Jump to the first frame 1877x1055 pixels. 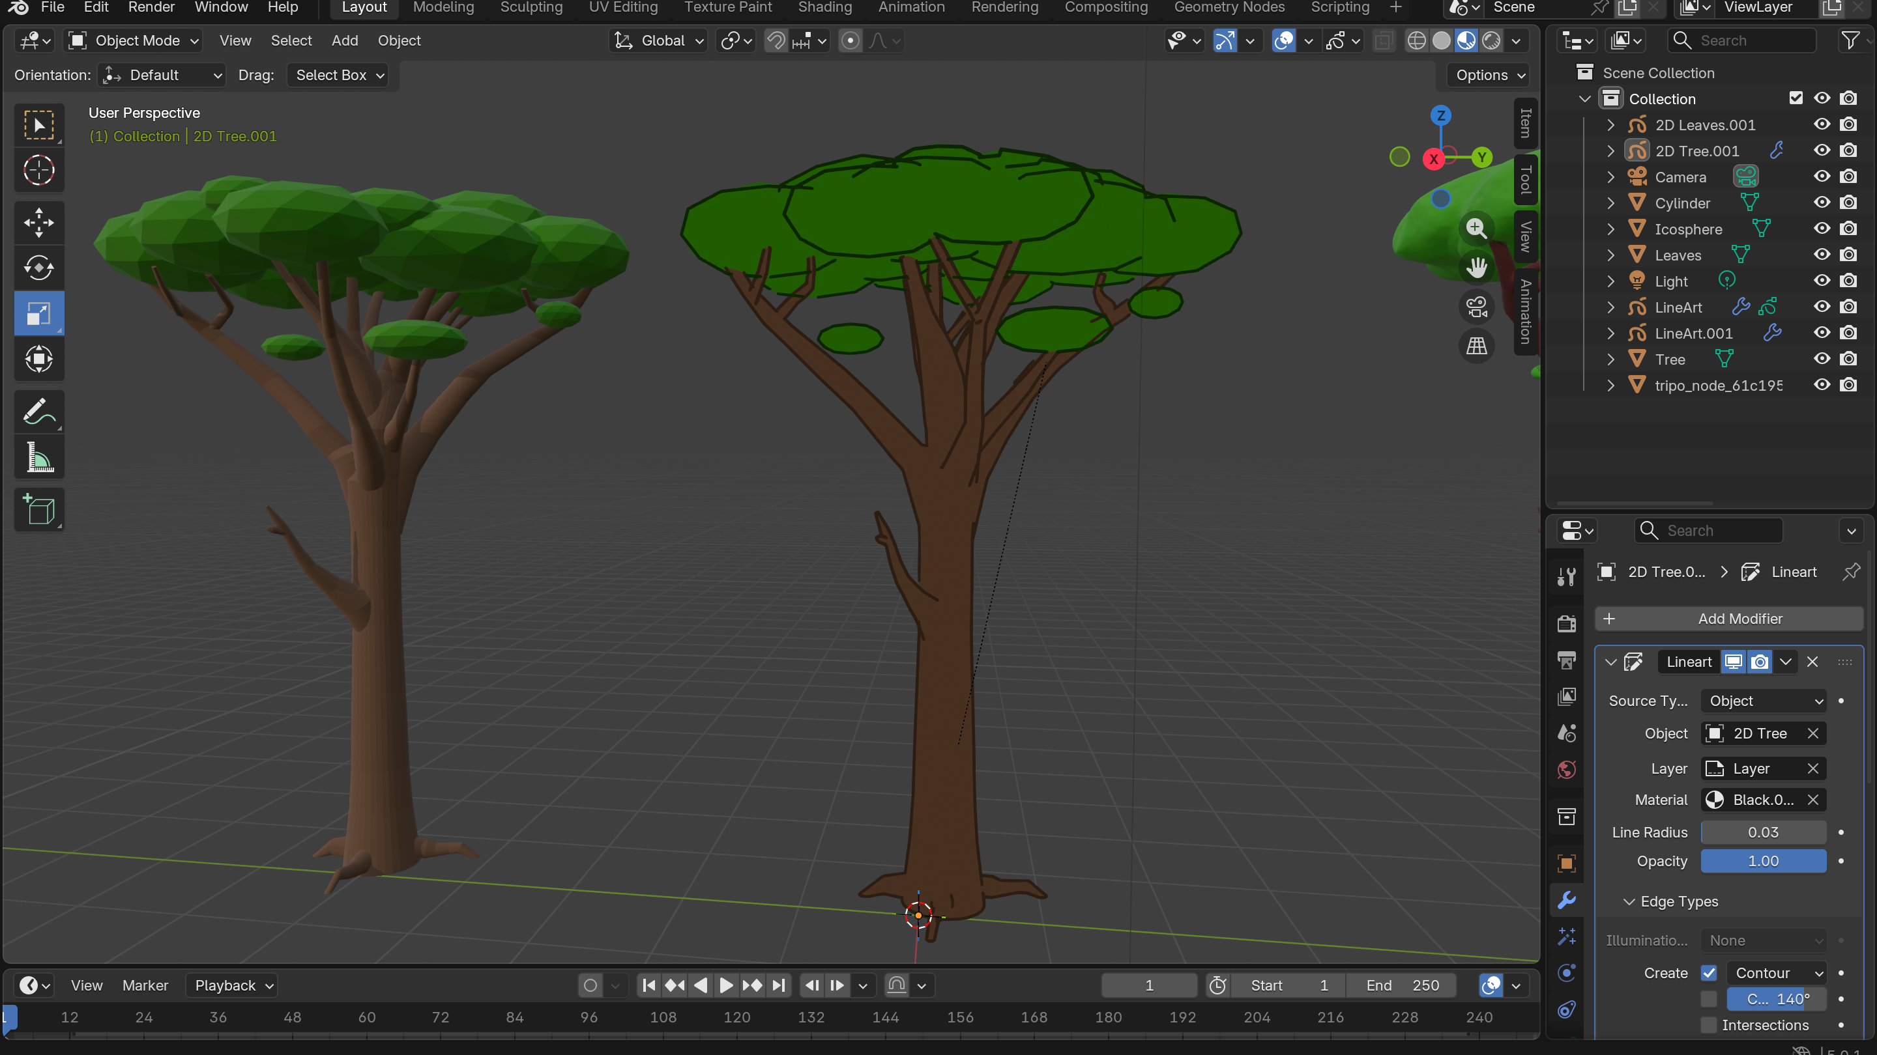click(x=648, y=985)
